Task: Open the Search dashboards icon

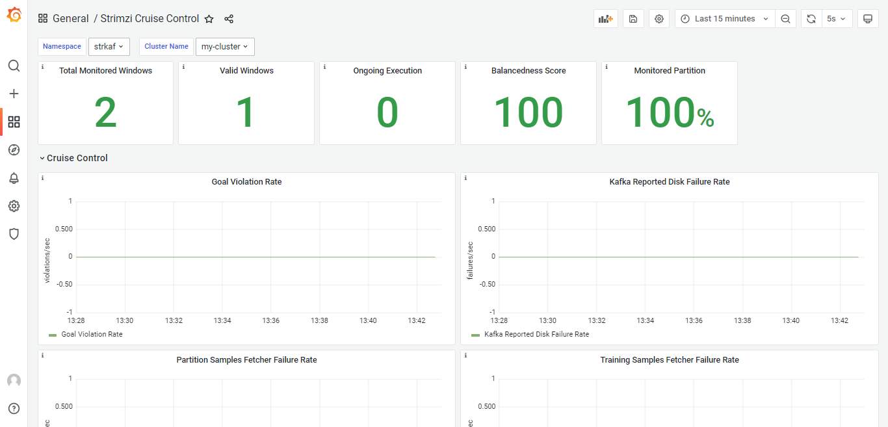Action: 14,66
